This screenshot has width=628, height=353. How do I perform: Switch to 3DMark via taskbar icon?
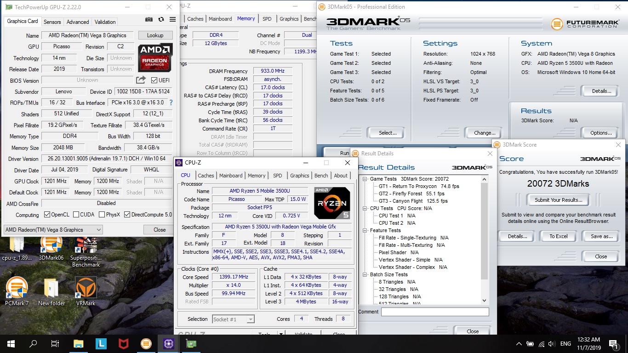(146, 343)
